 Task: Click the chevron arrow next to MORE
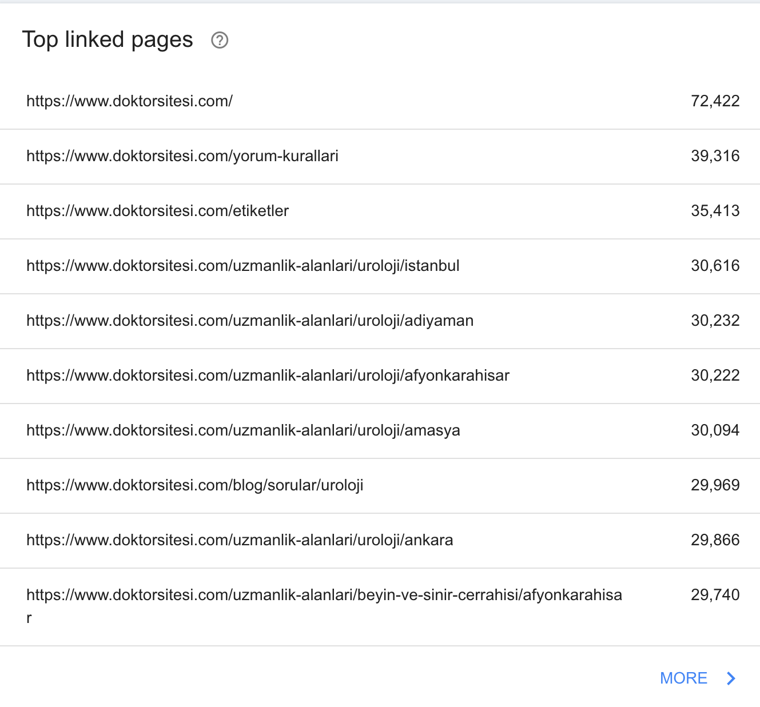(730, 678)
